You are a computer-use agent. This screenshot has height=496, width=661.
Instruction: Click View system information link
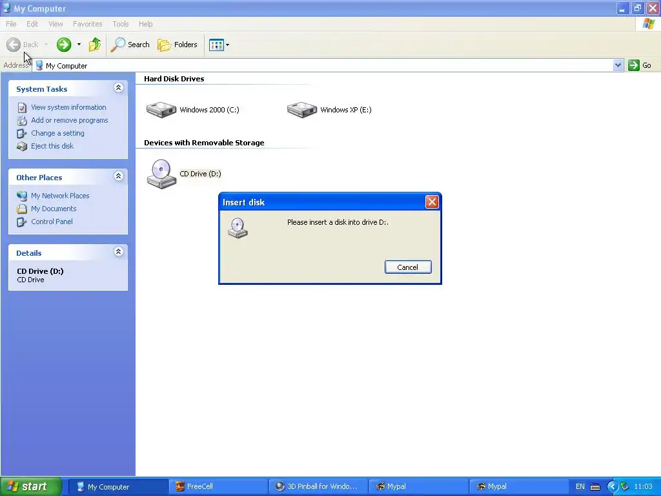pyautogui.click(x=68, y=107)
